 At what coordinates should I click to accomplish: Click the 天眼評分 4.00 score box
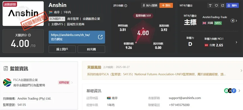coord(23,41)
